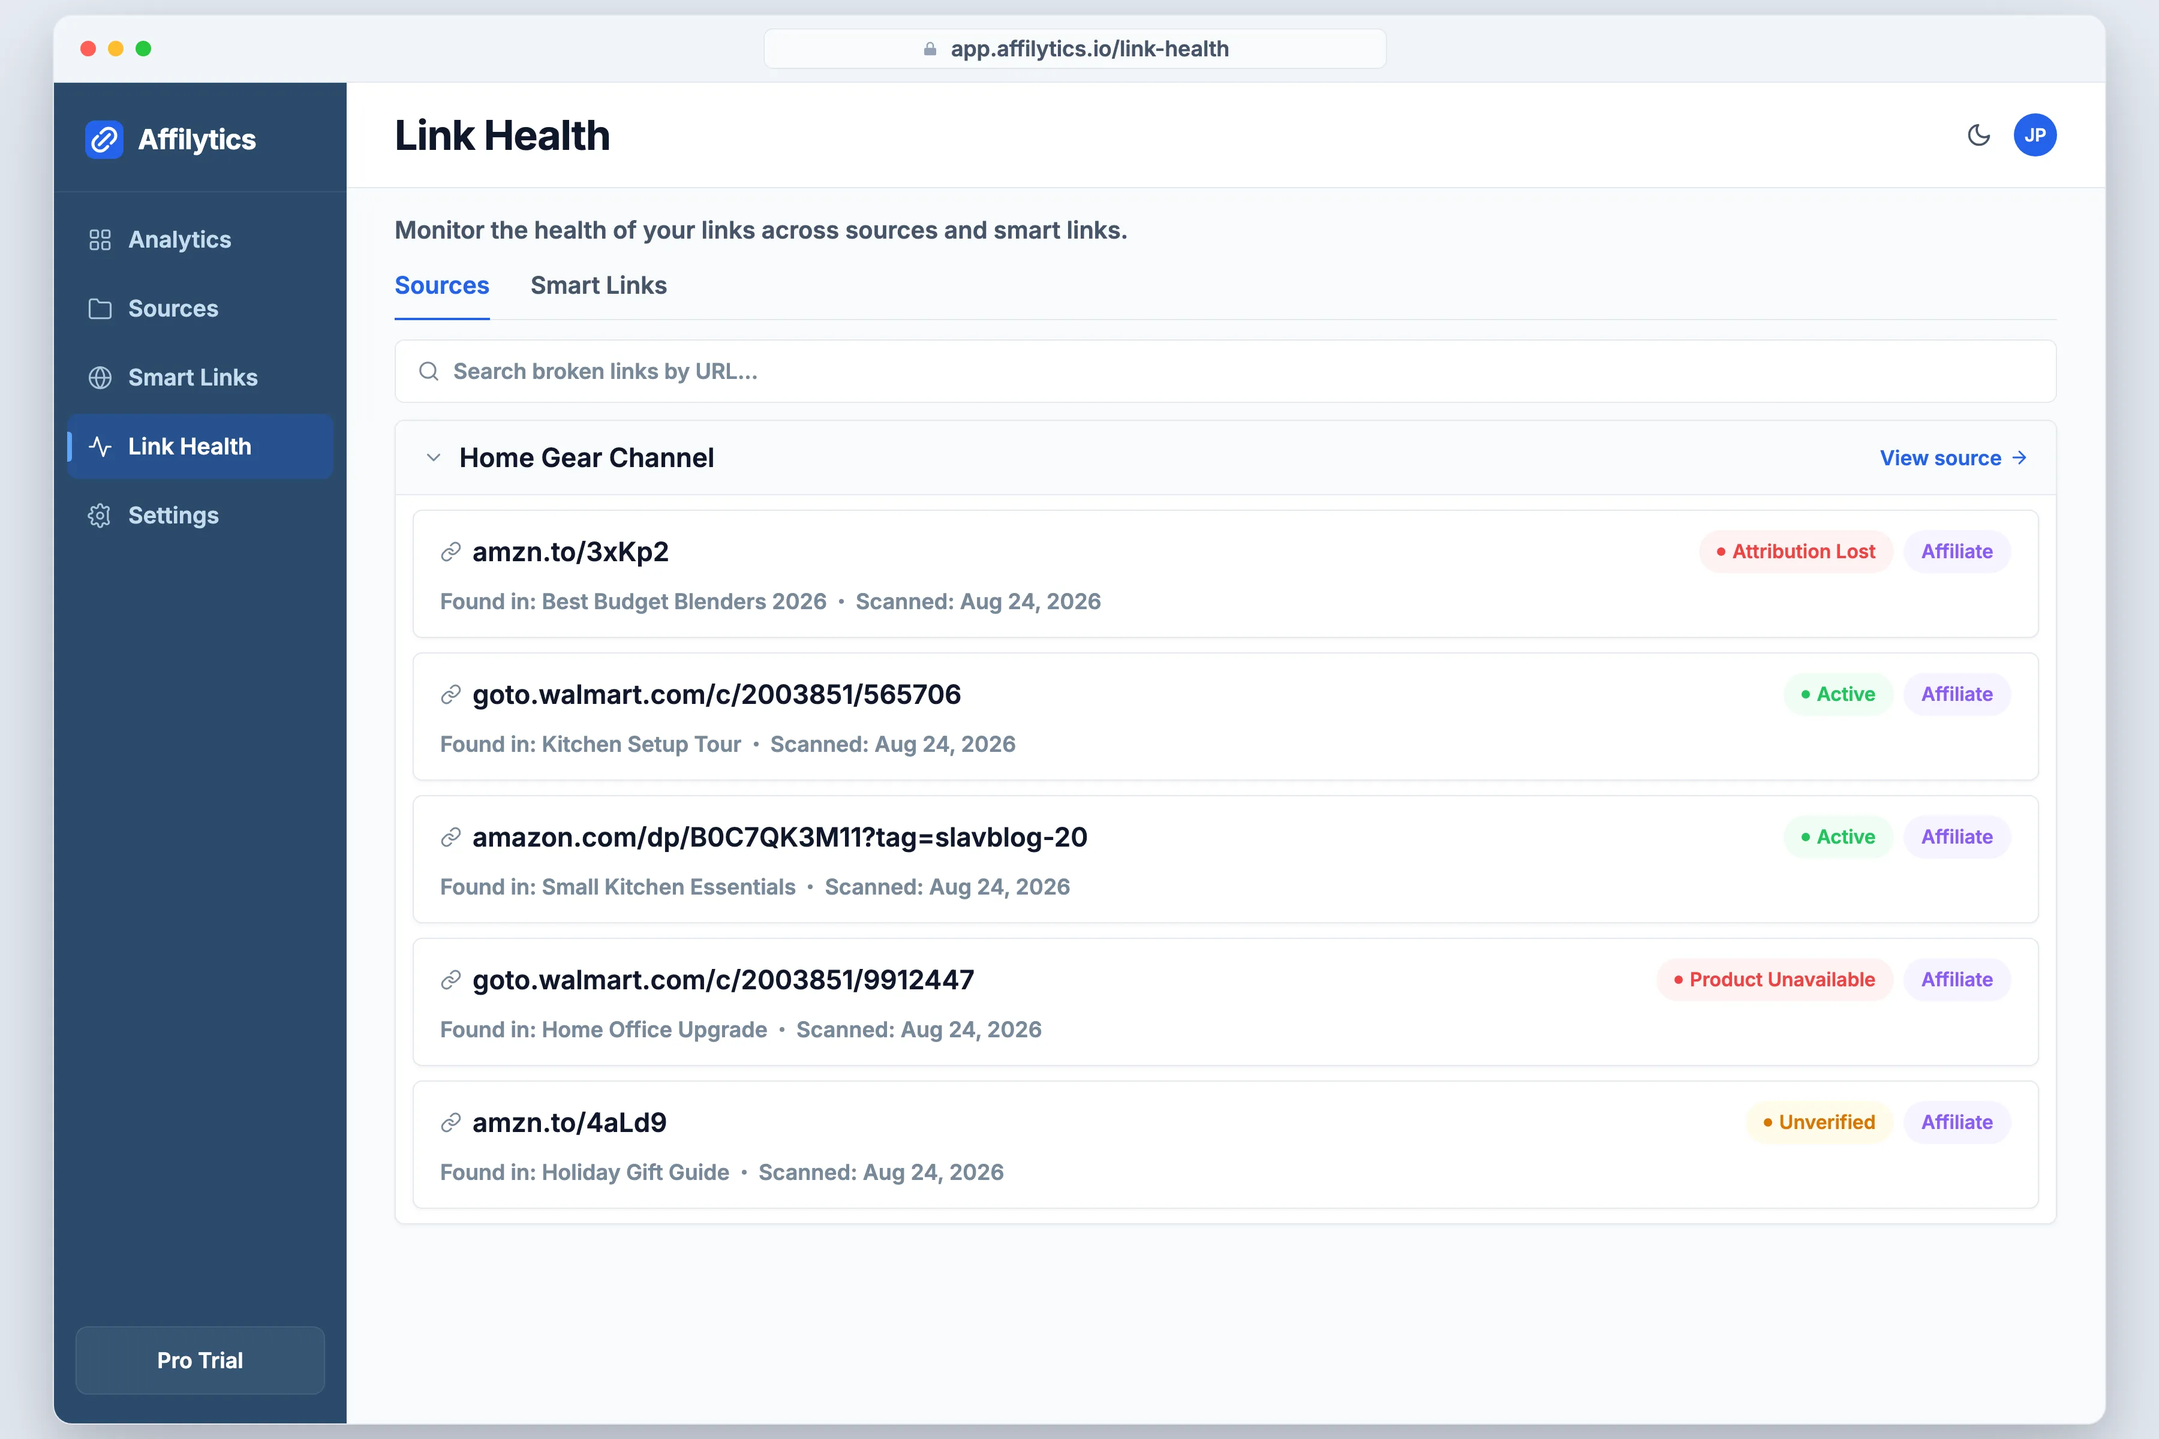This screenshot has height=1439, width=2159.
Task: Click the Active badge for amazon.com/dp/B0C7QK3M11
Action: 1838,837
